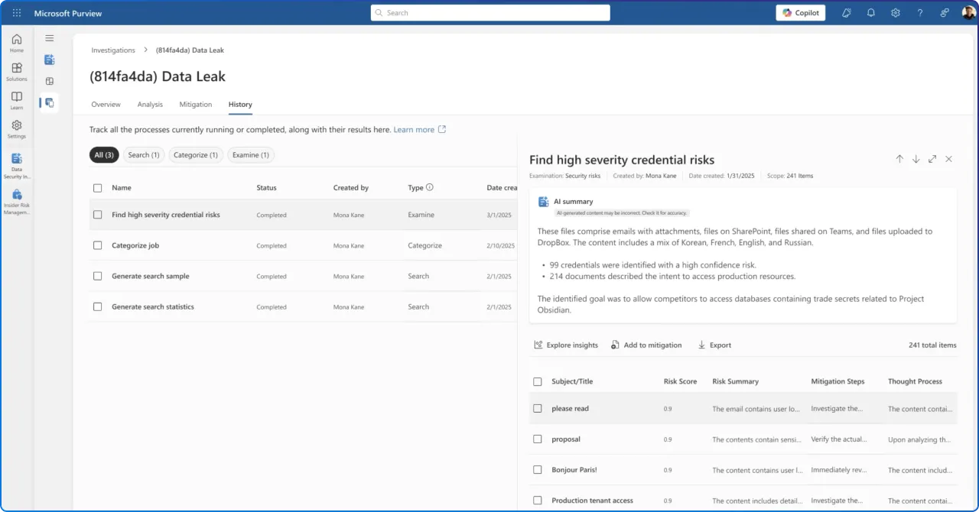Open the alert bell with gear icon
Screen dimensions: 979x512
click(847, 13)
